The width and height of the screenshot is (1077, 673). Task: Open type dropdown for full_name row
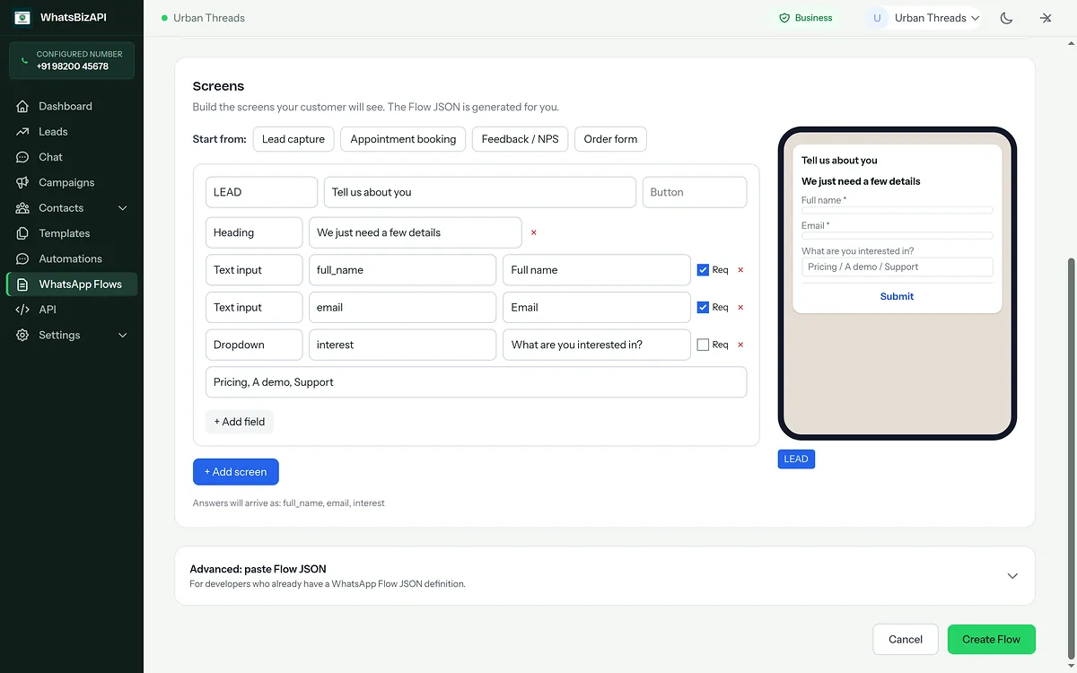point(254,270)
